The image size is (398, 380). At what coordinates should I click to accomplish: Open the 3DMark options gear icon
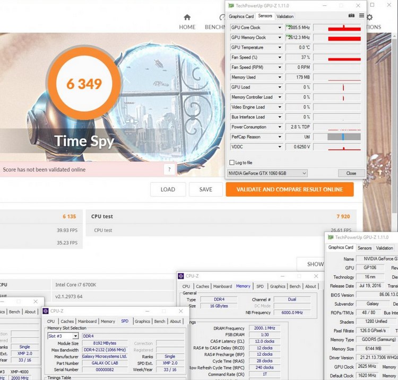pyautogui.click(x=370, y=17)
